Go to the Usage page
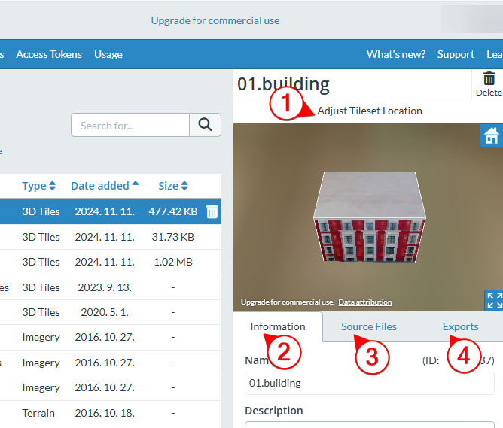 click(108, 54)
